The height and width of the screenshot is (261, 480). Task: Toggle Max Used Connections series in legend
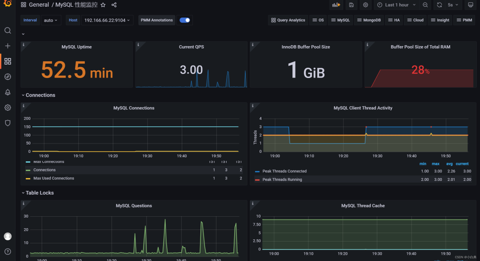point(54,178)
